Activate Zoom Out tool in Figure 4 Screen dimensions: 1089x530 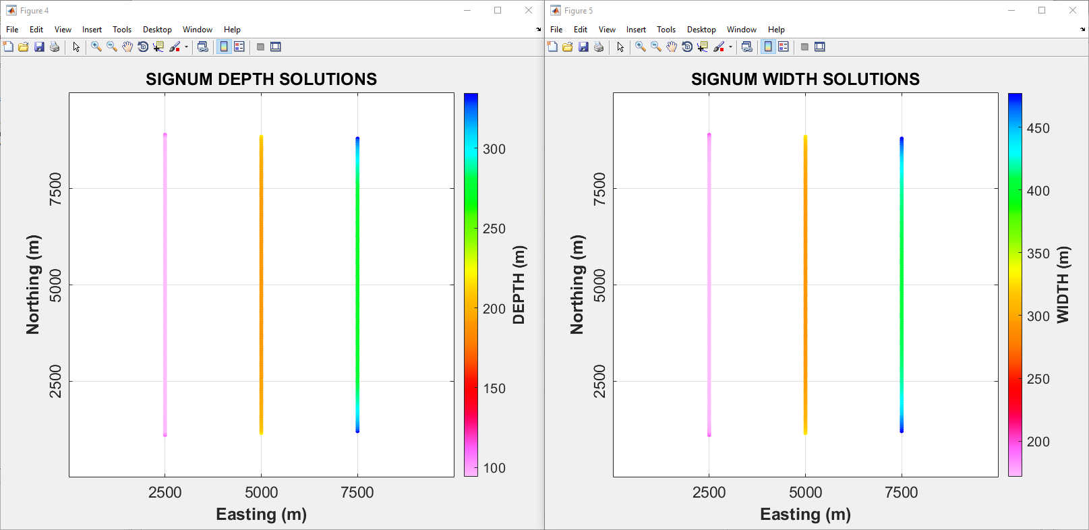pyautogui.click(x=112, y=47)
